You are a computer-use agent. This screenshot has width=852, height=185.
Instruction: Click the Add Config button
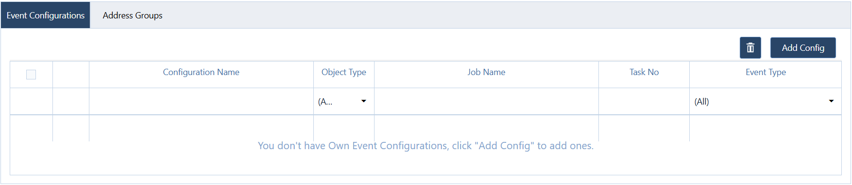coord(803,47)
